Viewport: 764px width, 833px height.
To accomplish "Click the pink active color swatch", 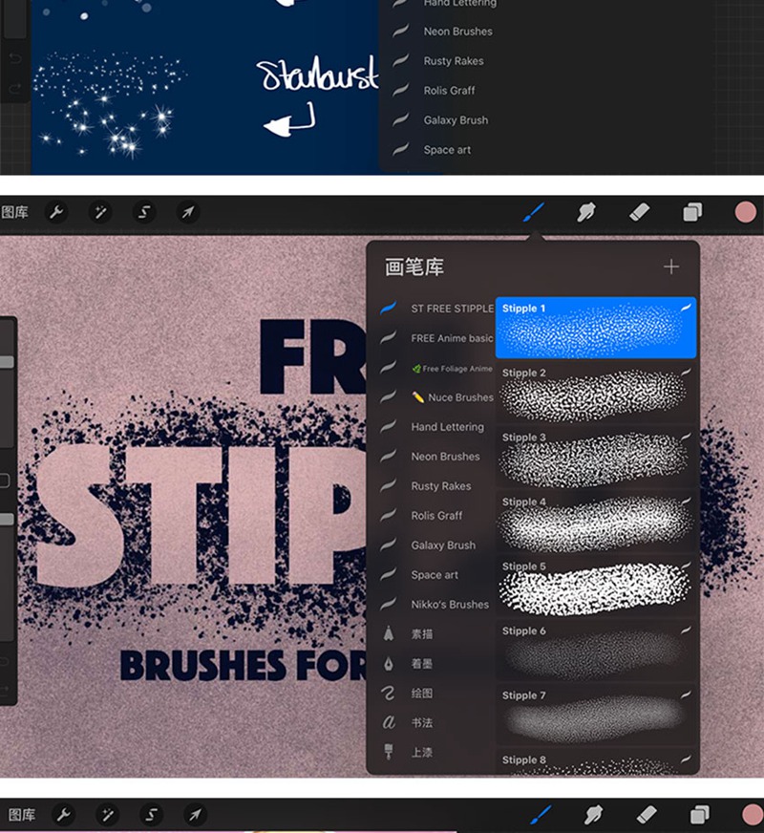I will coord(745,212).
